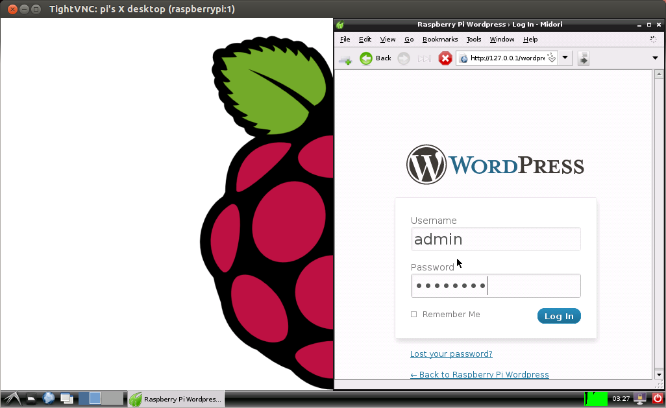Image resolution: width=666 pixels, height=408 pixels.
Task: Open the toolbar overflow arrow at far right
Action: [655, 58]
